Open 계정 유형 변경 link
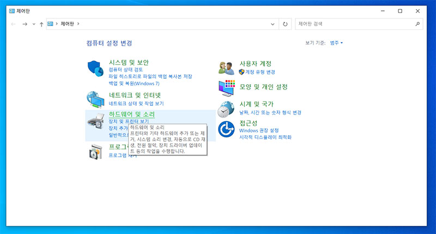Image resolution: width=436 pixels, height=234 pixels. 260,72
